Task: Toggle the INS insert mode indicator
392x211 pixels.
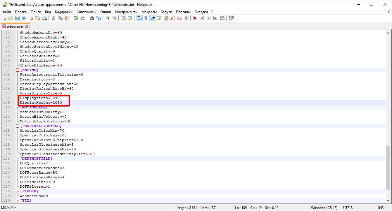Action: (381, 208)
